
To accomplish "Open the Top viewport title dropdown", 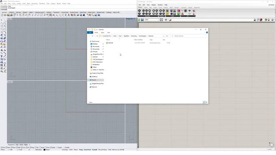I will tap(12, 19).
